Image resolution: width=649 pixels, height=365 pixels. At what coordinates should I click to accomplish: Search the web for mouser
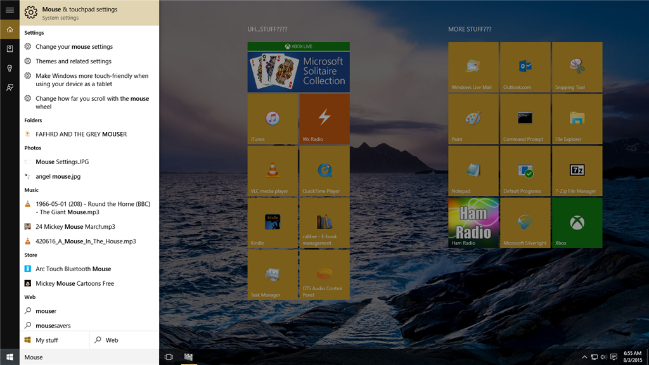point(89,311)
